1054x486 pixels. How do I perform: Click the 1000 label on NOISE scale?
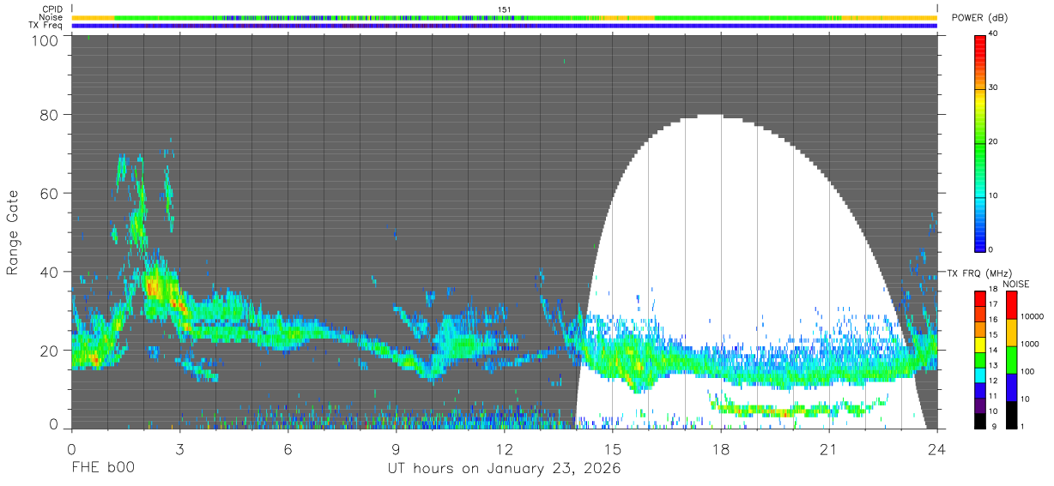[1029, 344]
